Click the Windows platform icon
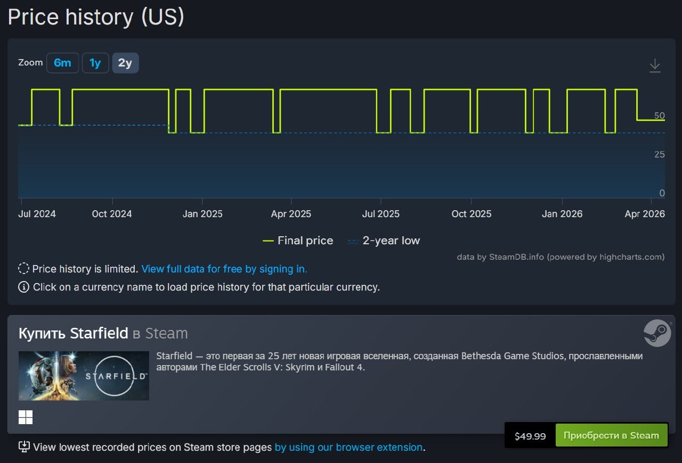Screen dimensions: 682x463 tap(26, 417)
